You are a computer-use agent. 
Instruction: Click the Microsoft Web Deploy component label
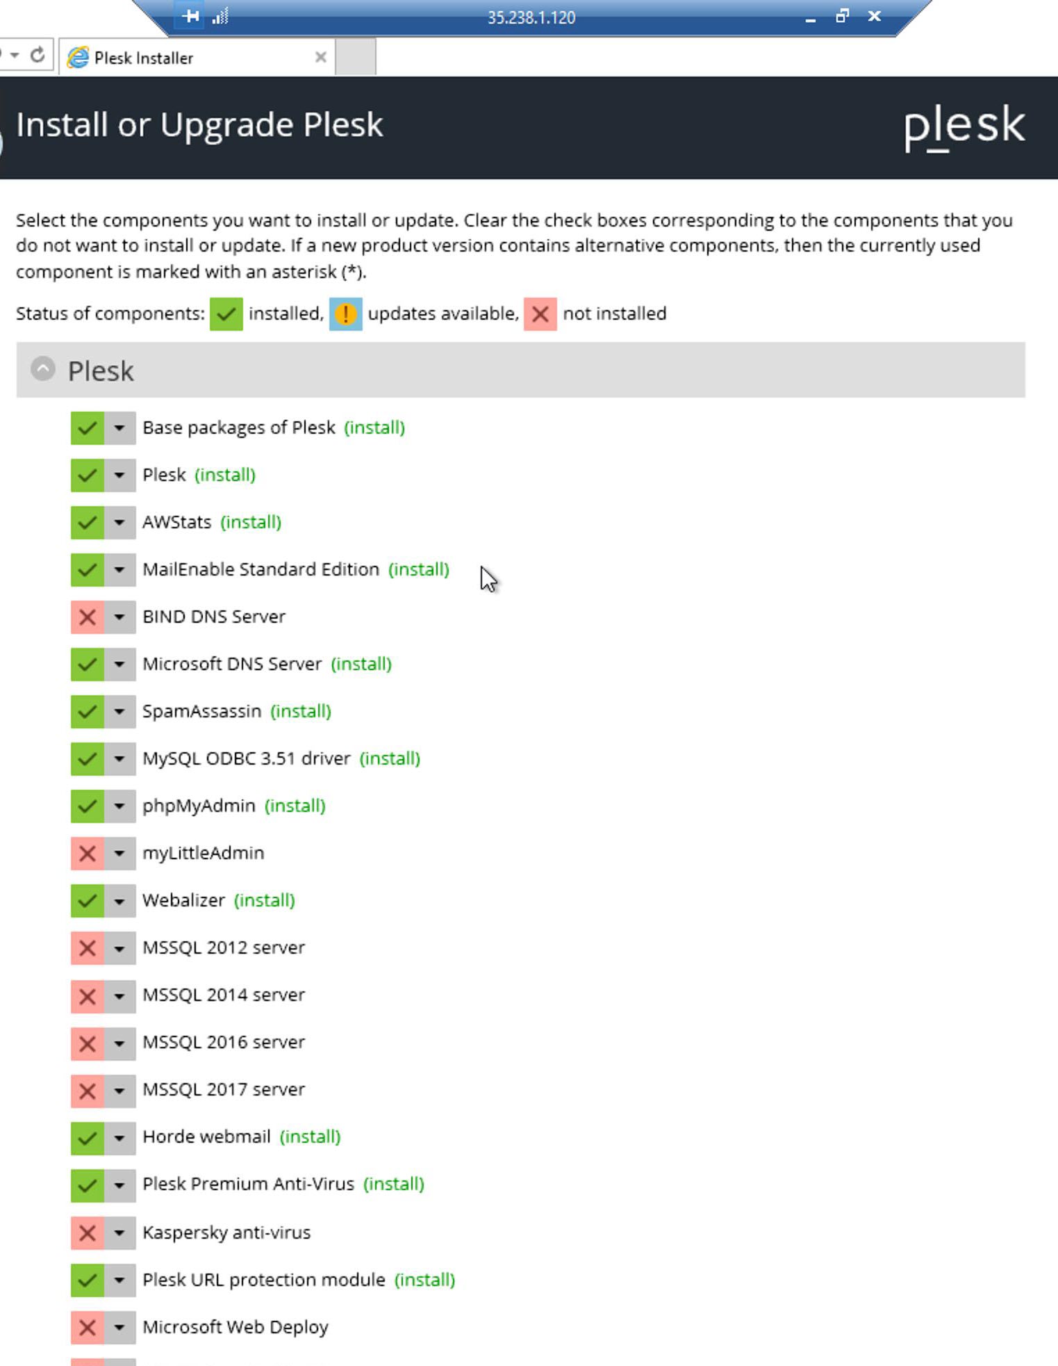pyautogui.click(x=235, y=1327)
